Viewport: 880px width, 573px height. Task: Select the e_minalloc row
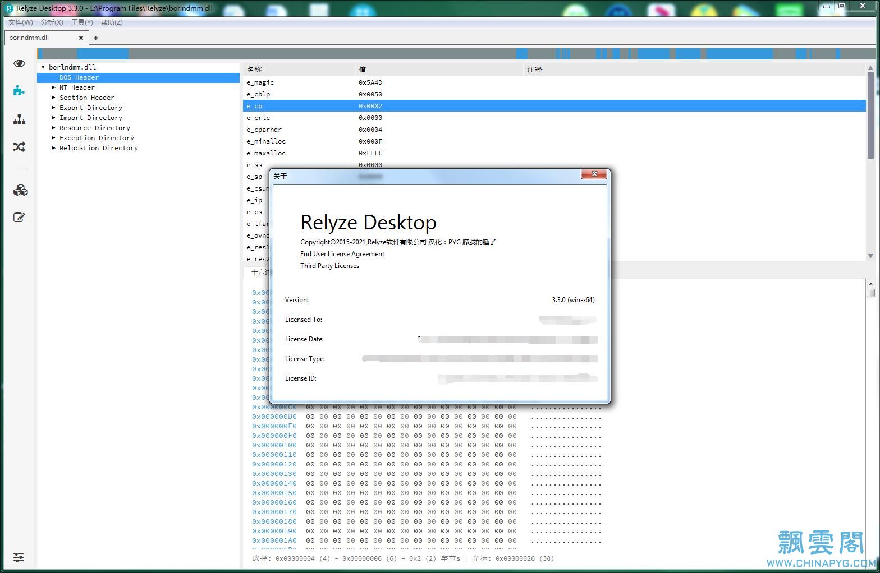tap(554, 141)
